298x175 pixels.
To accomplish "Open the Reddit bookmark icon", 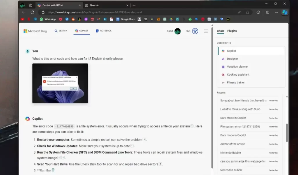I will pos(73,19).
